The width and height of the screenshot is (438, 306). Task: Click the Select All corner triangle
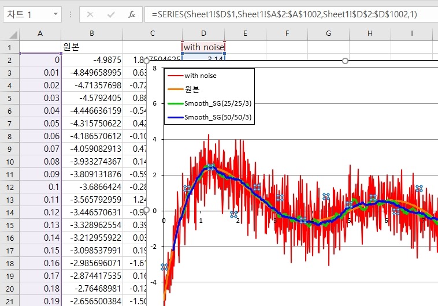[13, 34]
